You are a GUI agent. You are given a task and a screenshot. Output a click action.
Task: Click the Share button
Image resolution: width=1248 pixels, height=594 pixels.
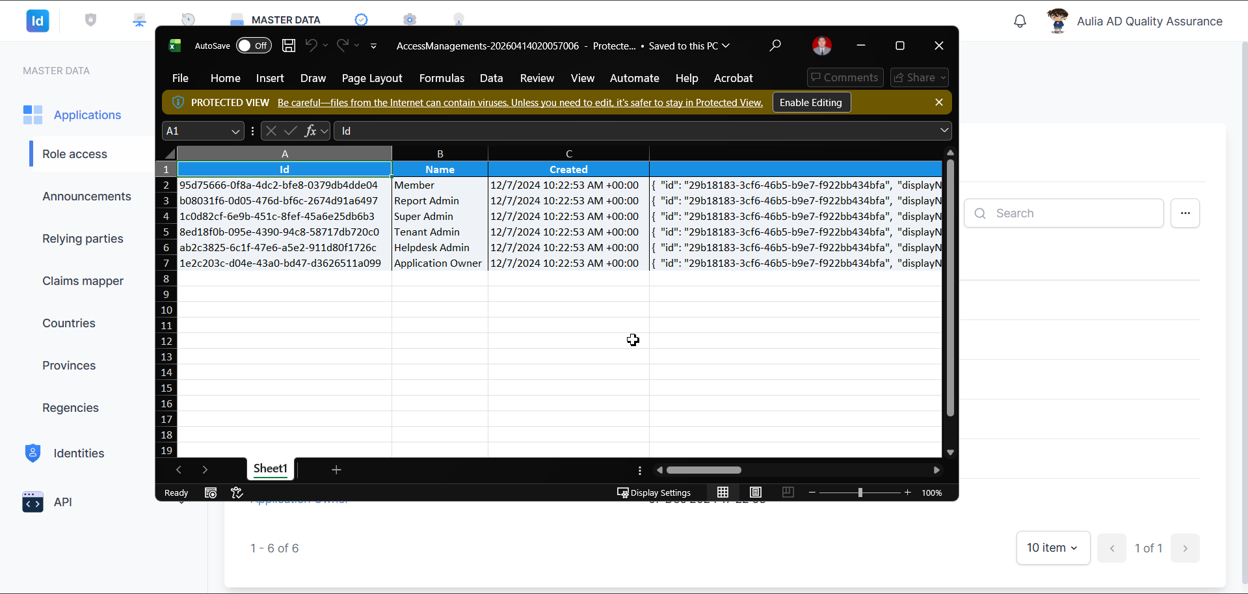[920, 77]
